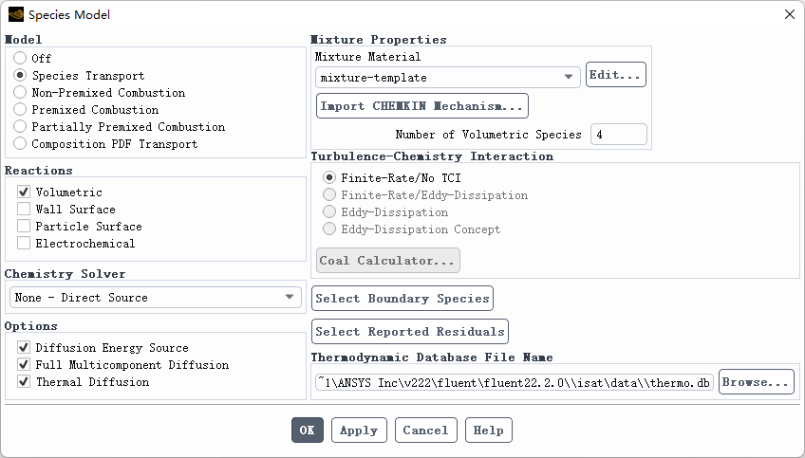Open Select Boundary Species dialog
Image resolution: width=805 pixels, height=458 pixels.
[402, 299]
